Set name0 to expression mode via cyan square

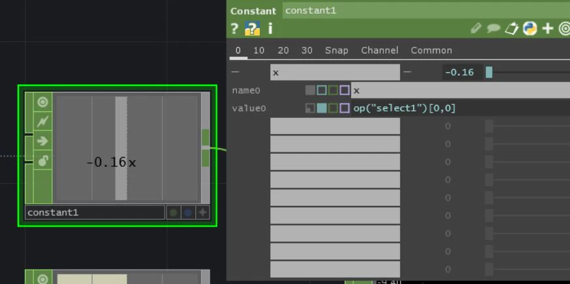322,91
